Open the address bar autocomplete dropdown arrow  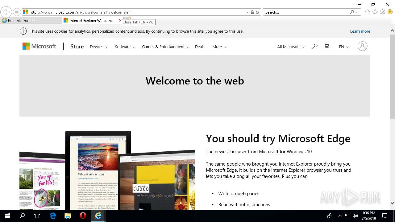(247, 12)
